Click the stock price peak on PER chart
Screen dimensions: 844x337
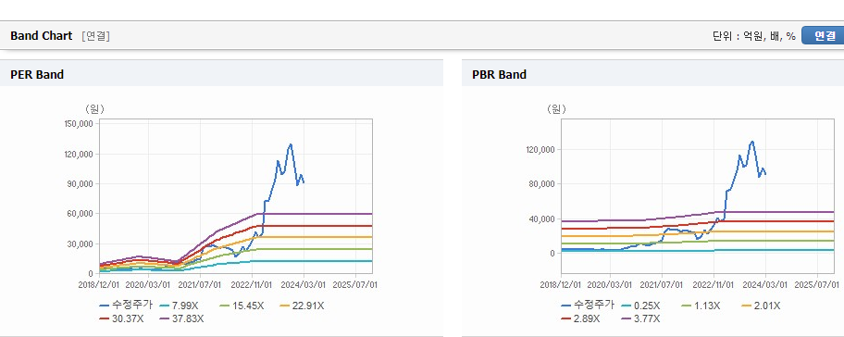point(291,144)
